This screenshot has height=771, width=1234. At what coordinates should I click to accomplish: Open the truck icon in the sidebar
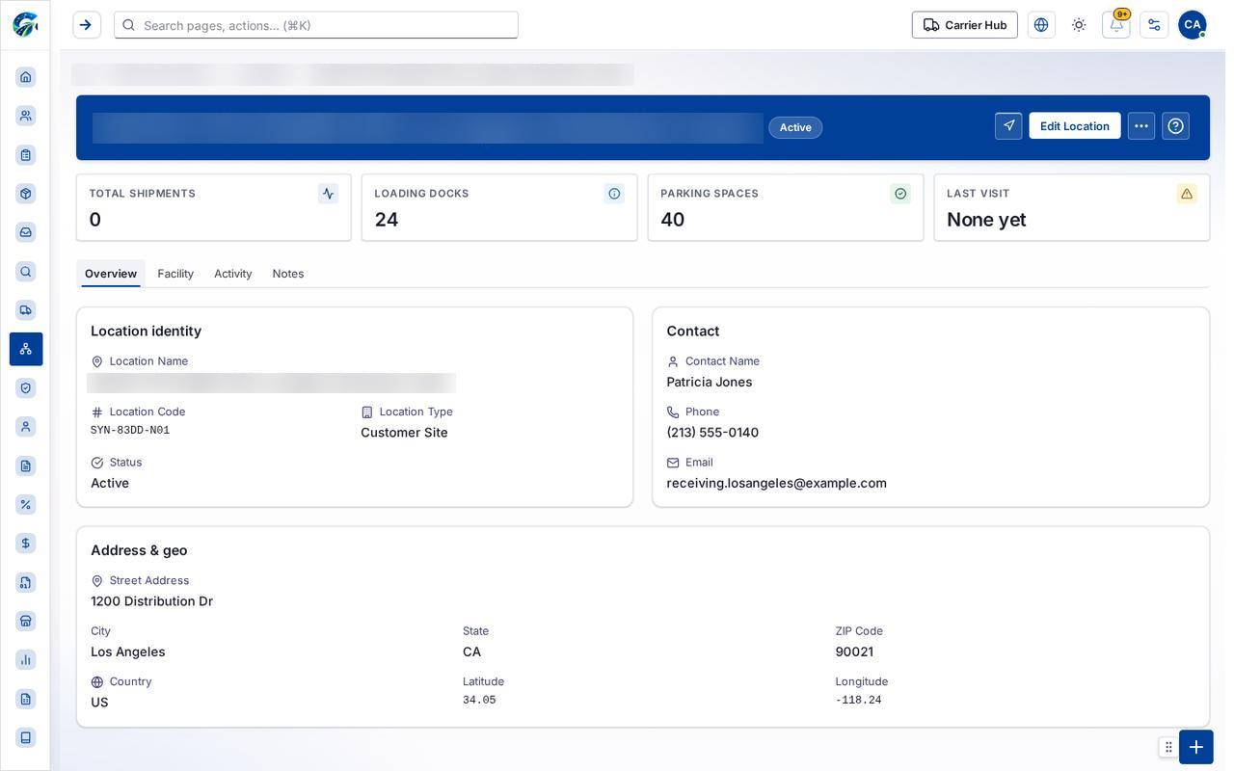26,310
